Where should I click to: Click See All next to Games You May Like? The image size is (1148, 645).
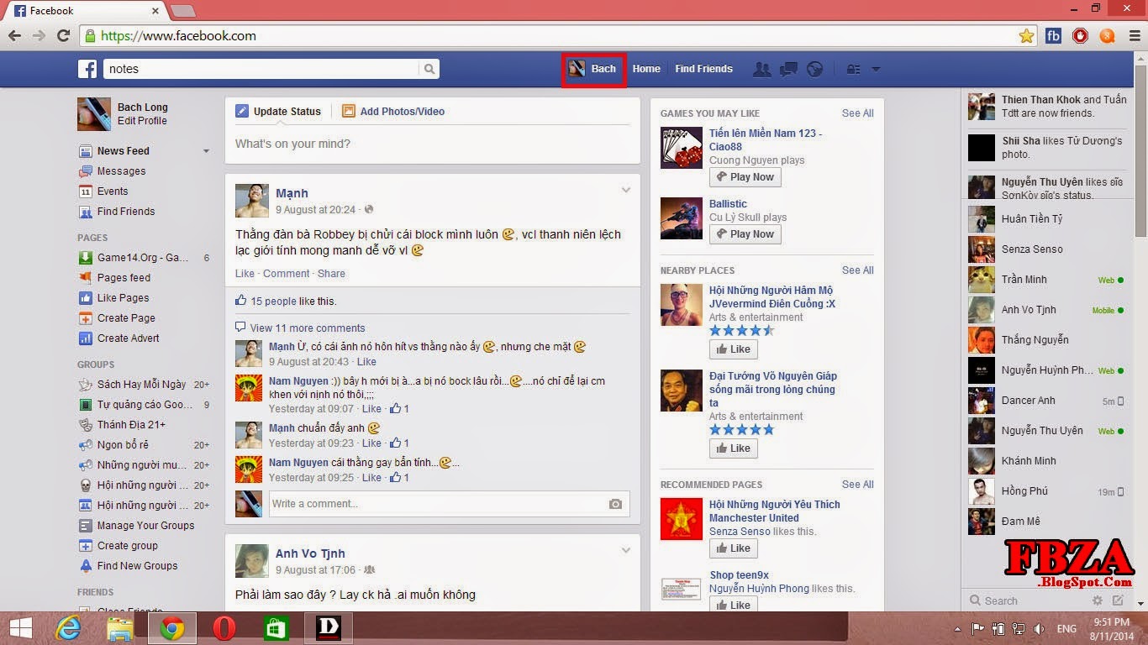[857, 113]
